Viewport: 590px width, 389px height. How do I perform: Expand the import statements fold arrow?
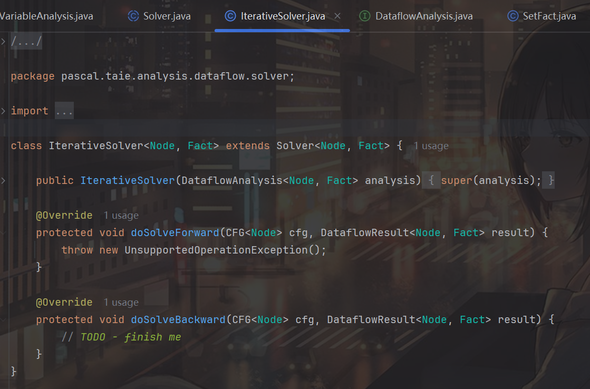tap(4, 111)
